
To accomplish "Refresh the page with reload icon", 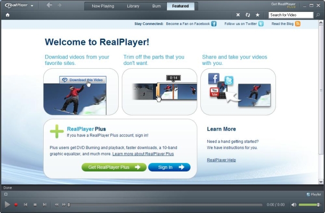I will tap(248, 15).
